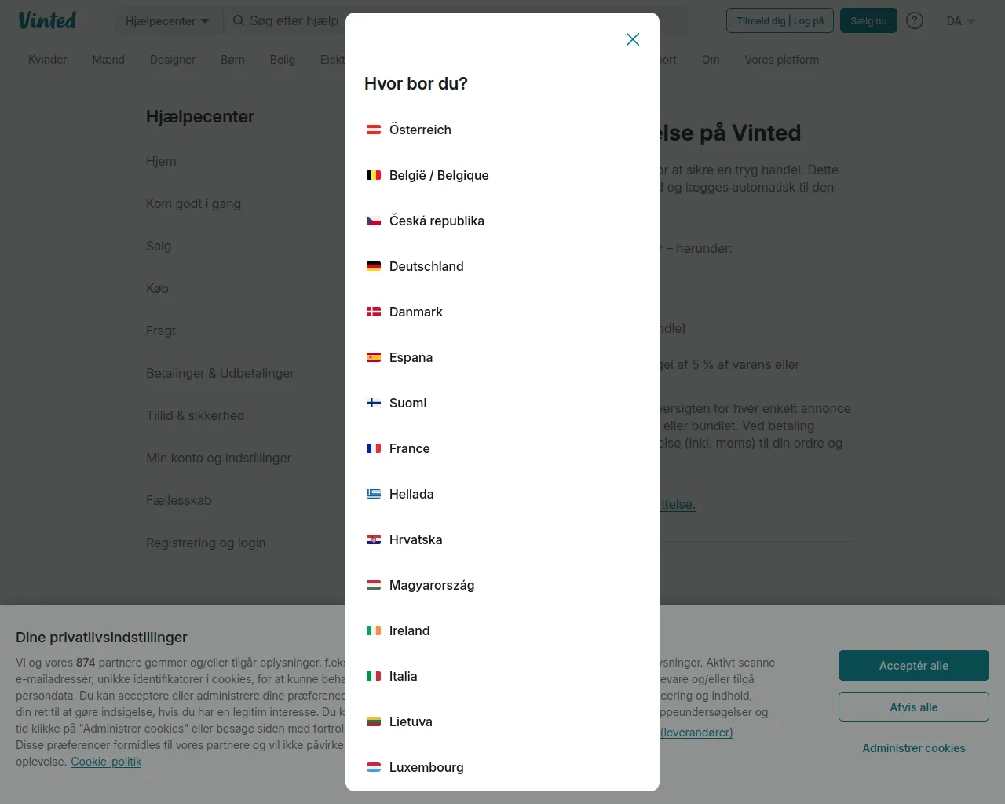Click the Vinted logo
1005x804 pixels.
(47, 20)
